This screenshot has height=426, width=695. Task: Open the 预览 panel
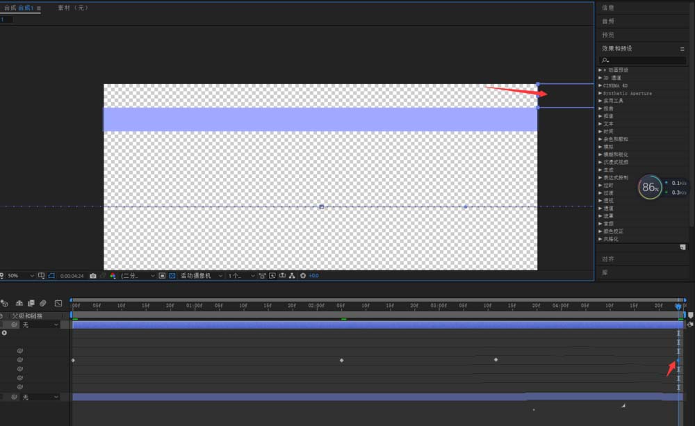click(x=608, y=35)
